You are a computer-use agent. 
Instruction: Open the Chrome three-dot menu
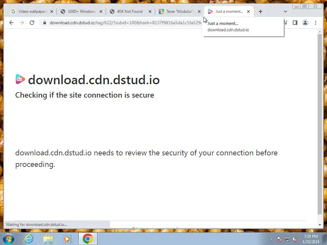pyautogui.click(x=316, y=23)
